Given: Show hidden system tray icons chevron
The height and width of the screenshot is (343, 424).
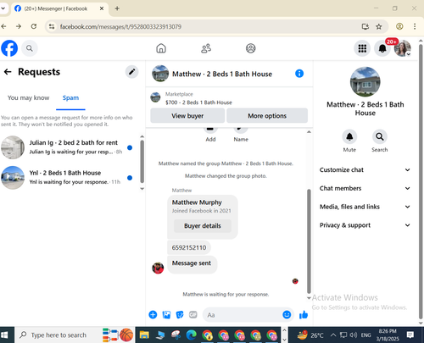Looking at the screenshot, I should (333, 335).
